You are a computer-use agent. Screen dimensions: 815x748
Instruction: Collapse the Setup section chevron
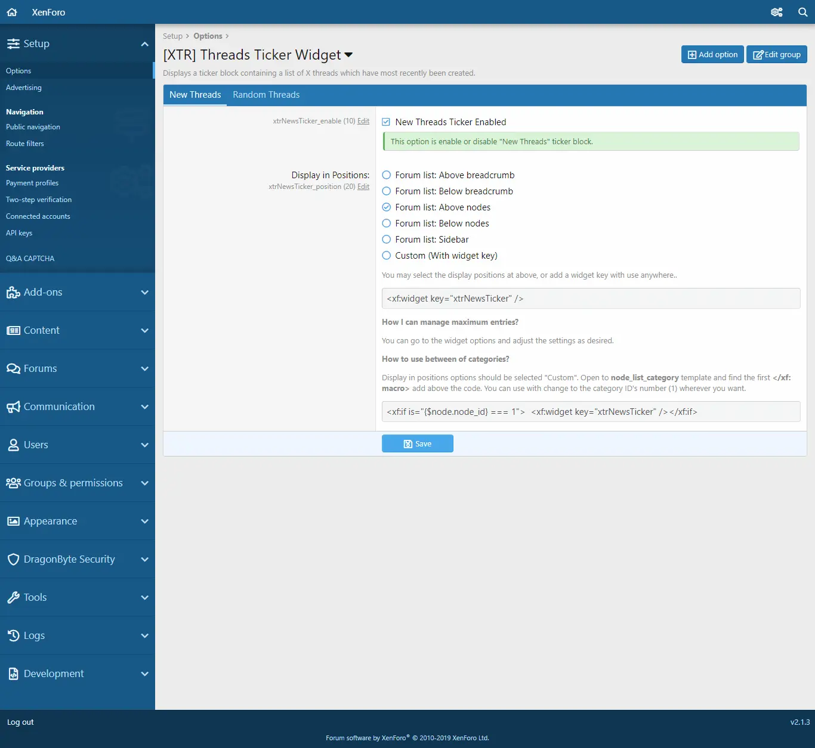point(144,44)
